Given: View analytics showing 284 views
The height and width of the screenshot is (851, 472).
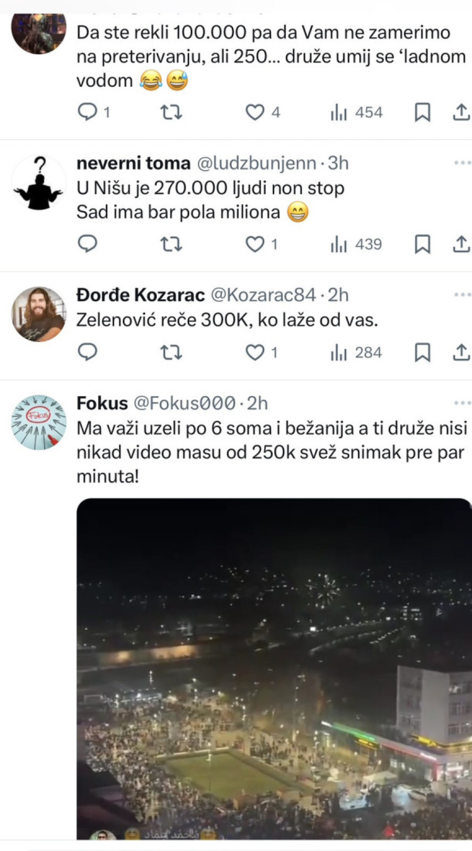Looking at the screenshot, I should [x=356, y=352].
